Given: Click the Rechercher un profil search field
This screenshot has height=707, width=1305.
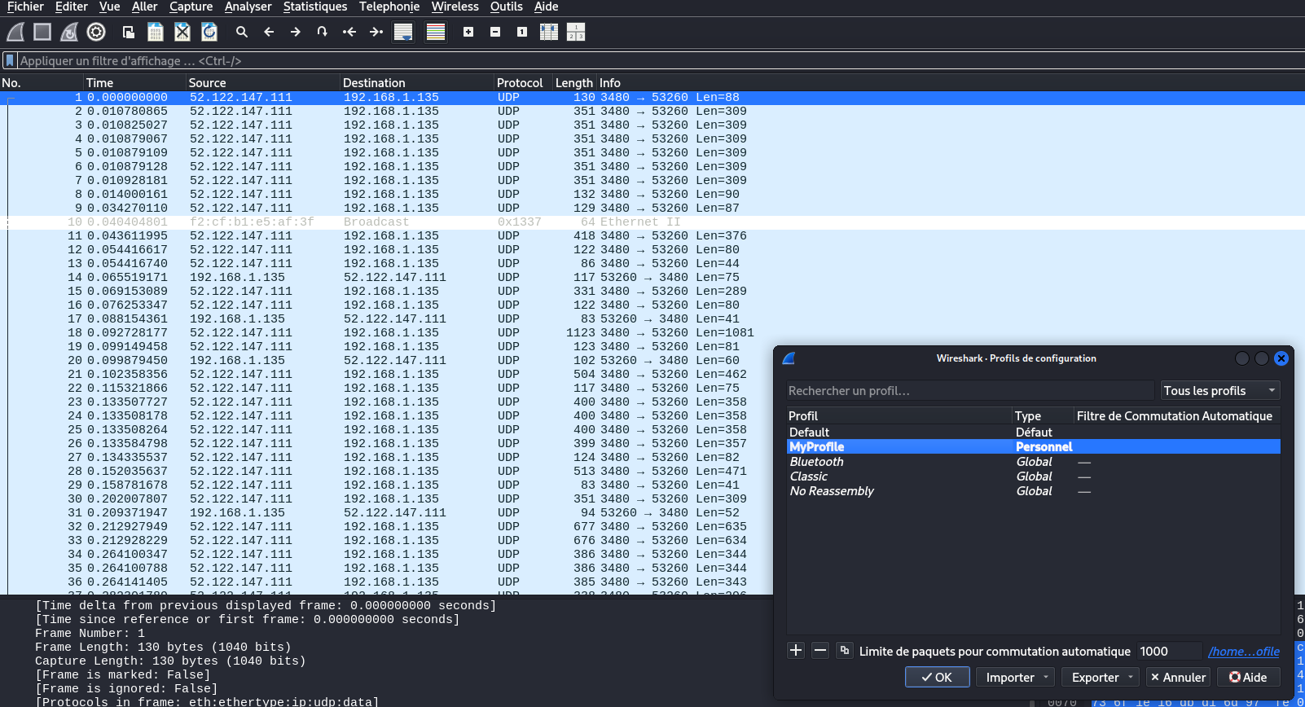Looking at the screenshot, I should [x=970, y=391].
